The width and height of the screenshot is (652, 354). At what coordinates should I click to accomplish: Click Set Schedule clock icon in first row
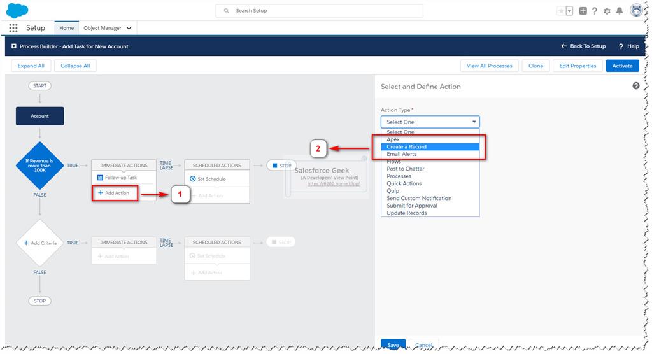click(x=192, y=179)
